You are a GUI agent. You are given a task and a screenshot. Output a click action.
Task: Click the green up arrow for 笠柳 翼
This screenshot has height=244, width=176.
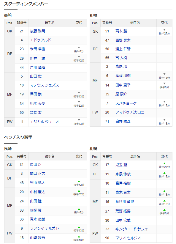click(x=79, y=209)
